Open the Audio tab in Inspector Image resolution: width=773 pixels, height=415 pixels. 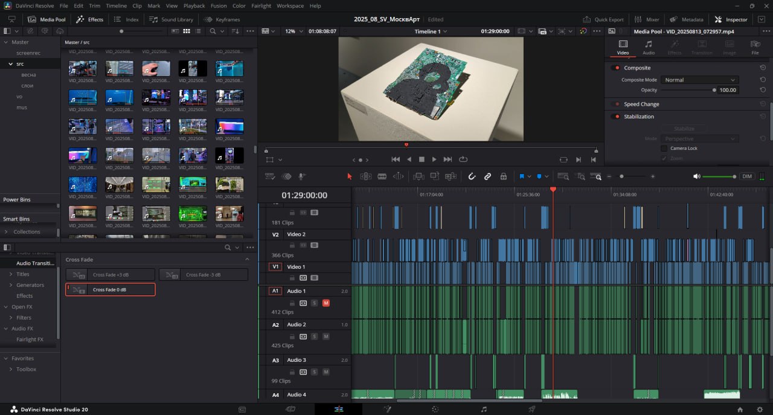(x=648, y=47)
